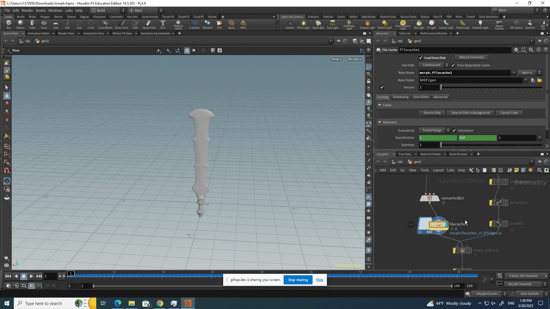Screen dimensions: 550x309
Task: Collapse the Cache section
Action: (380, 105)
